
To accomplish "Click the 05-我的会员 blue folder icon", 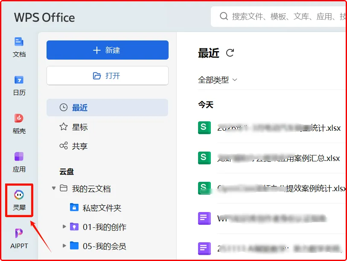I will (74, 246).
